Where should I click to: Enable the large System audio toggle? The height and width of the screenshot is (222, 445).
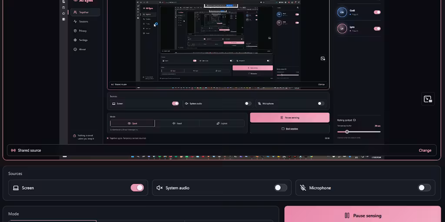tap(281, 188)
